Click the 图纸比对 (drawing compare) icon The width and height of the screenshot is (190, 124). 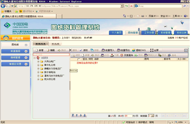coord(146,55)
